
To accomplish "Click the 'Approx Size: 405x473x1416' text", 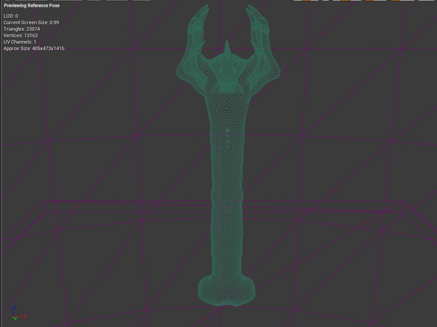I will coord(34,48).
